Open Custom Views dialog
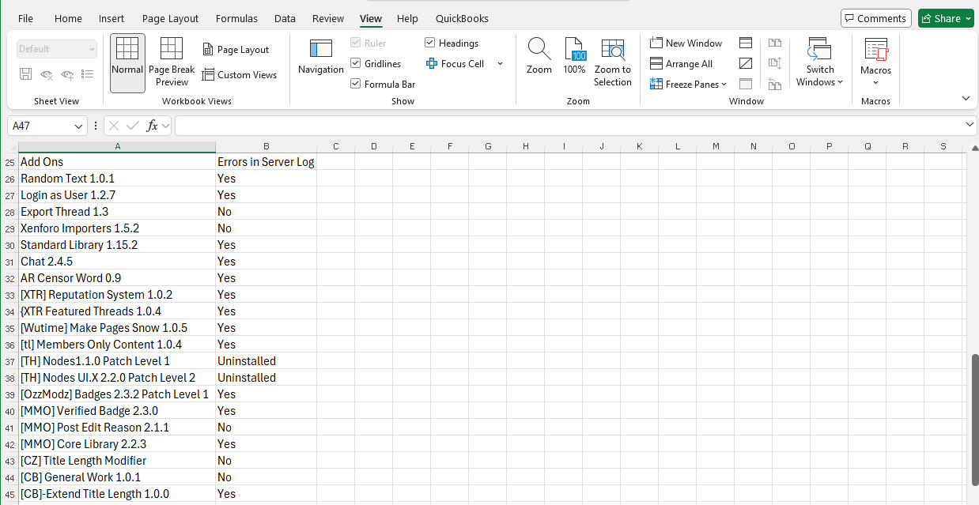Image resolution: width=979 pixels, height=505 pixels. [240, 75]
